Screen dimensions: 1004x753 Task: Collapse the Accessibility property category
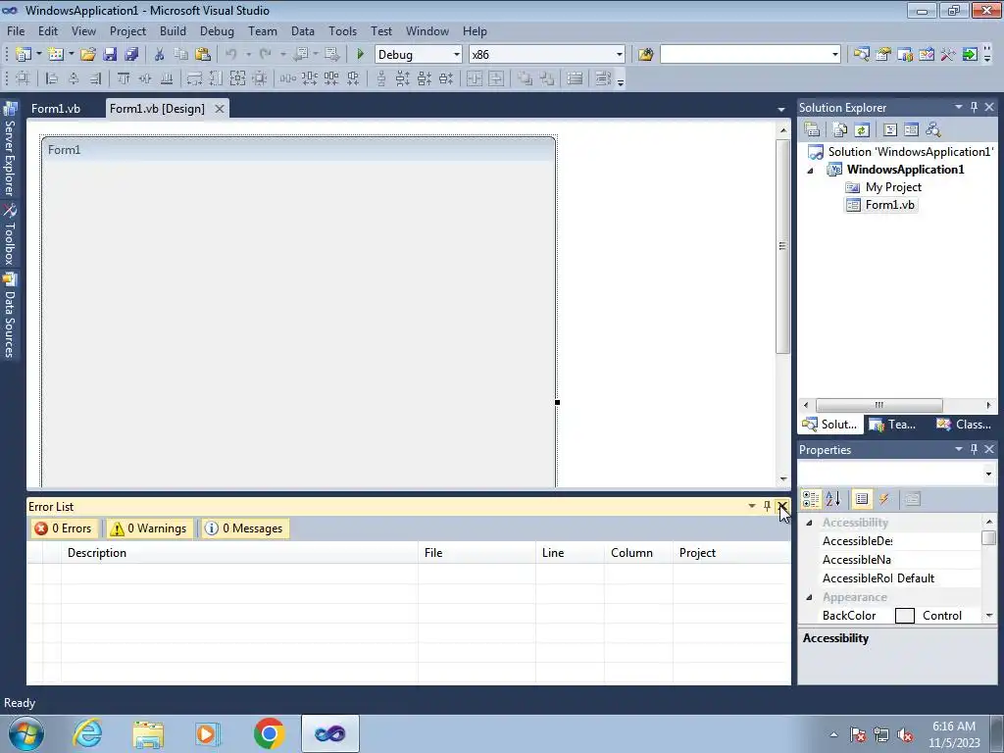[x=809, y=524]
